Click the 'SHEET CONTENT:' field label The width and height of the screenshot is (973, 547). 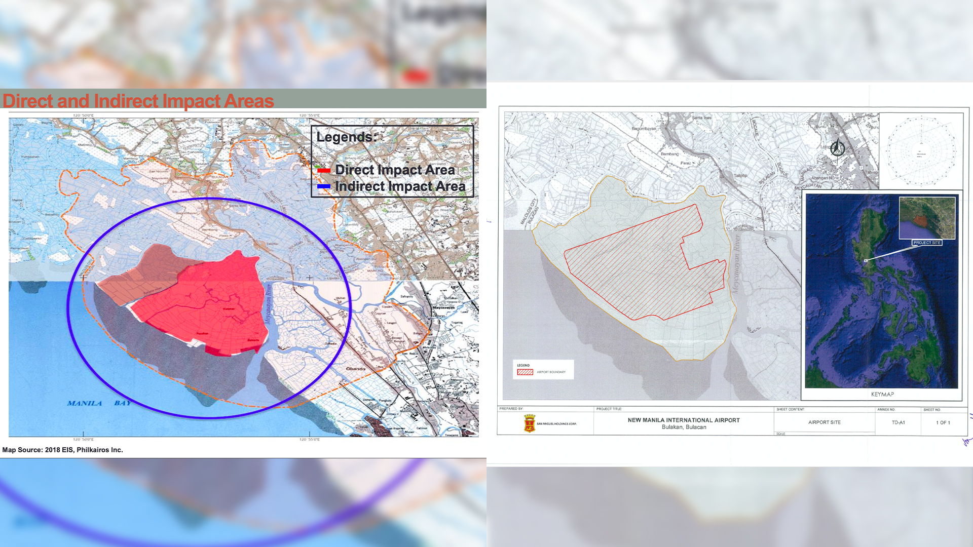coord(791,409)
